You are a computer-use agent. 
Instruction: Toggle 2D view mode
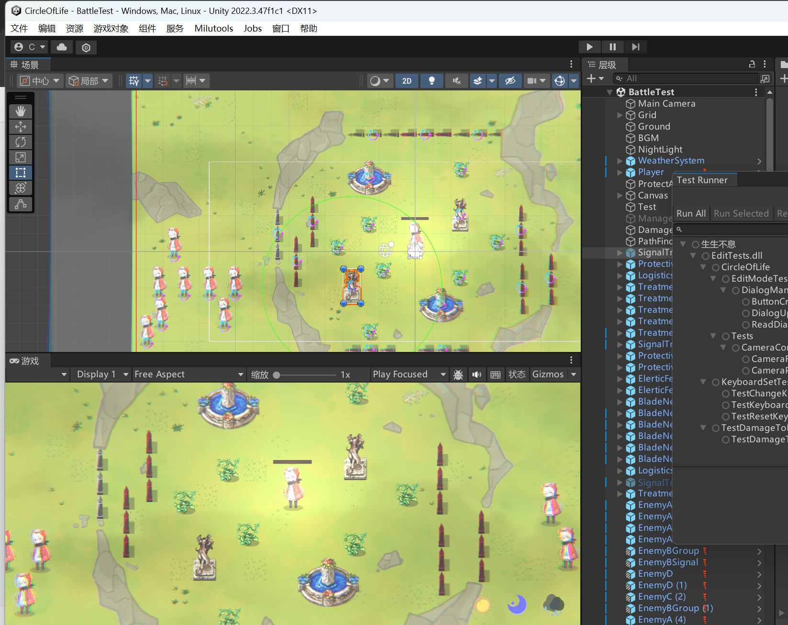click(x=406, y=81)
